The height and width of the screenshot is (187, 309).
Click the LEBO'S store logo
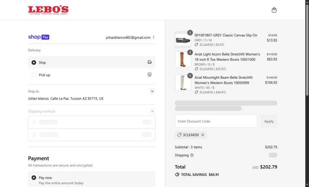click(48, 10)
